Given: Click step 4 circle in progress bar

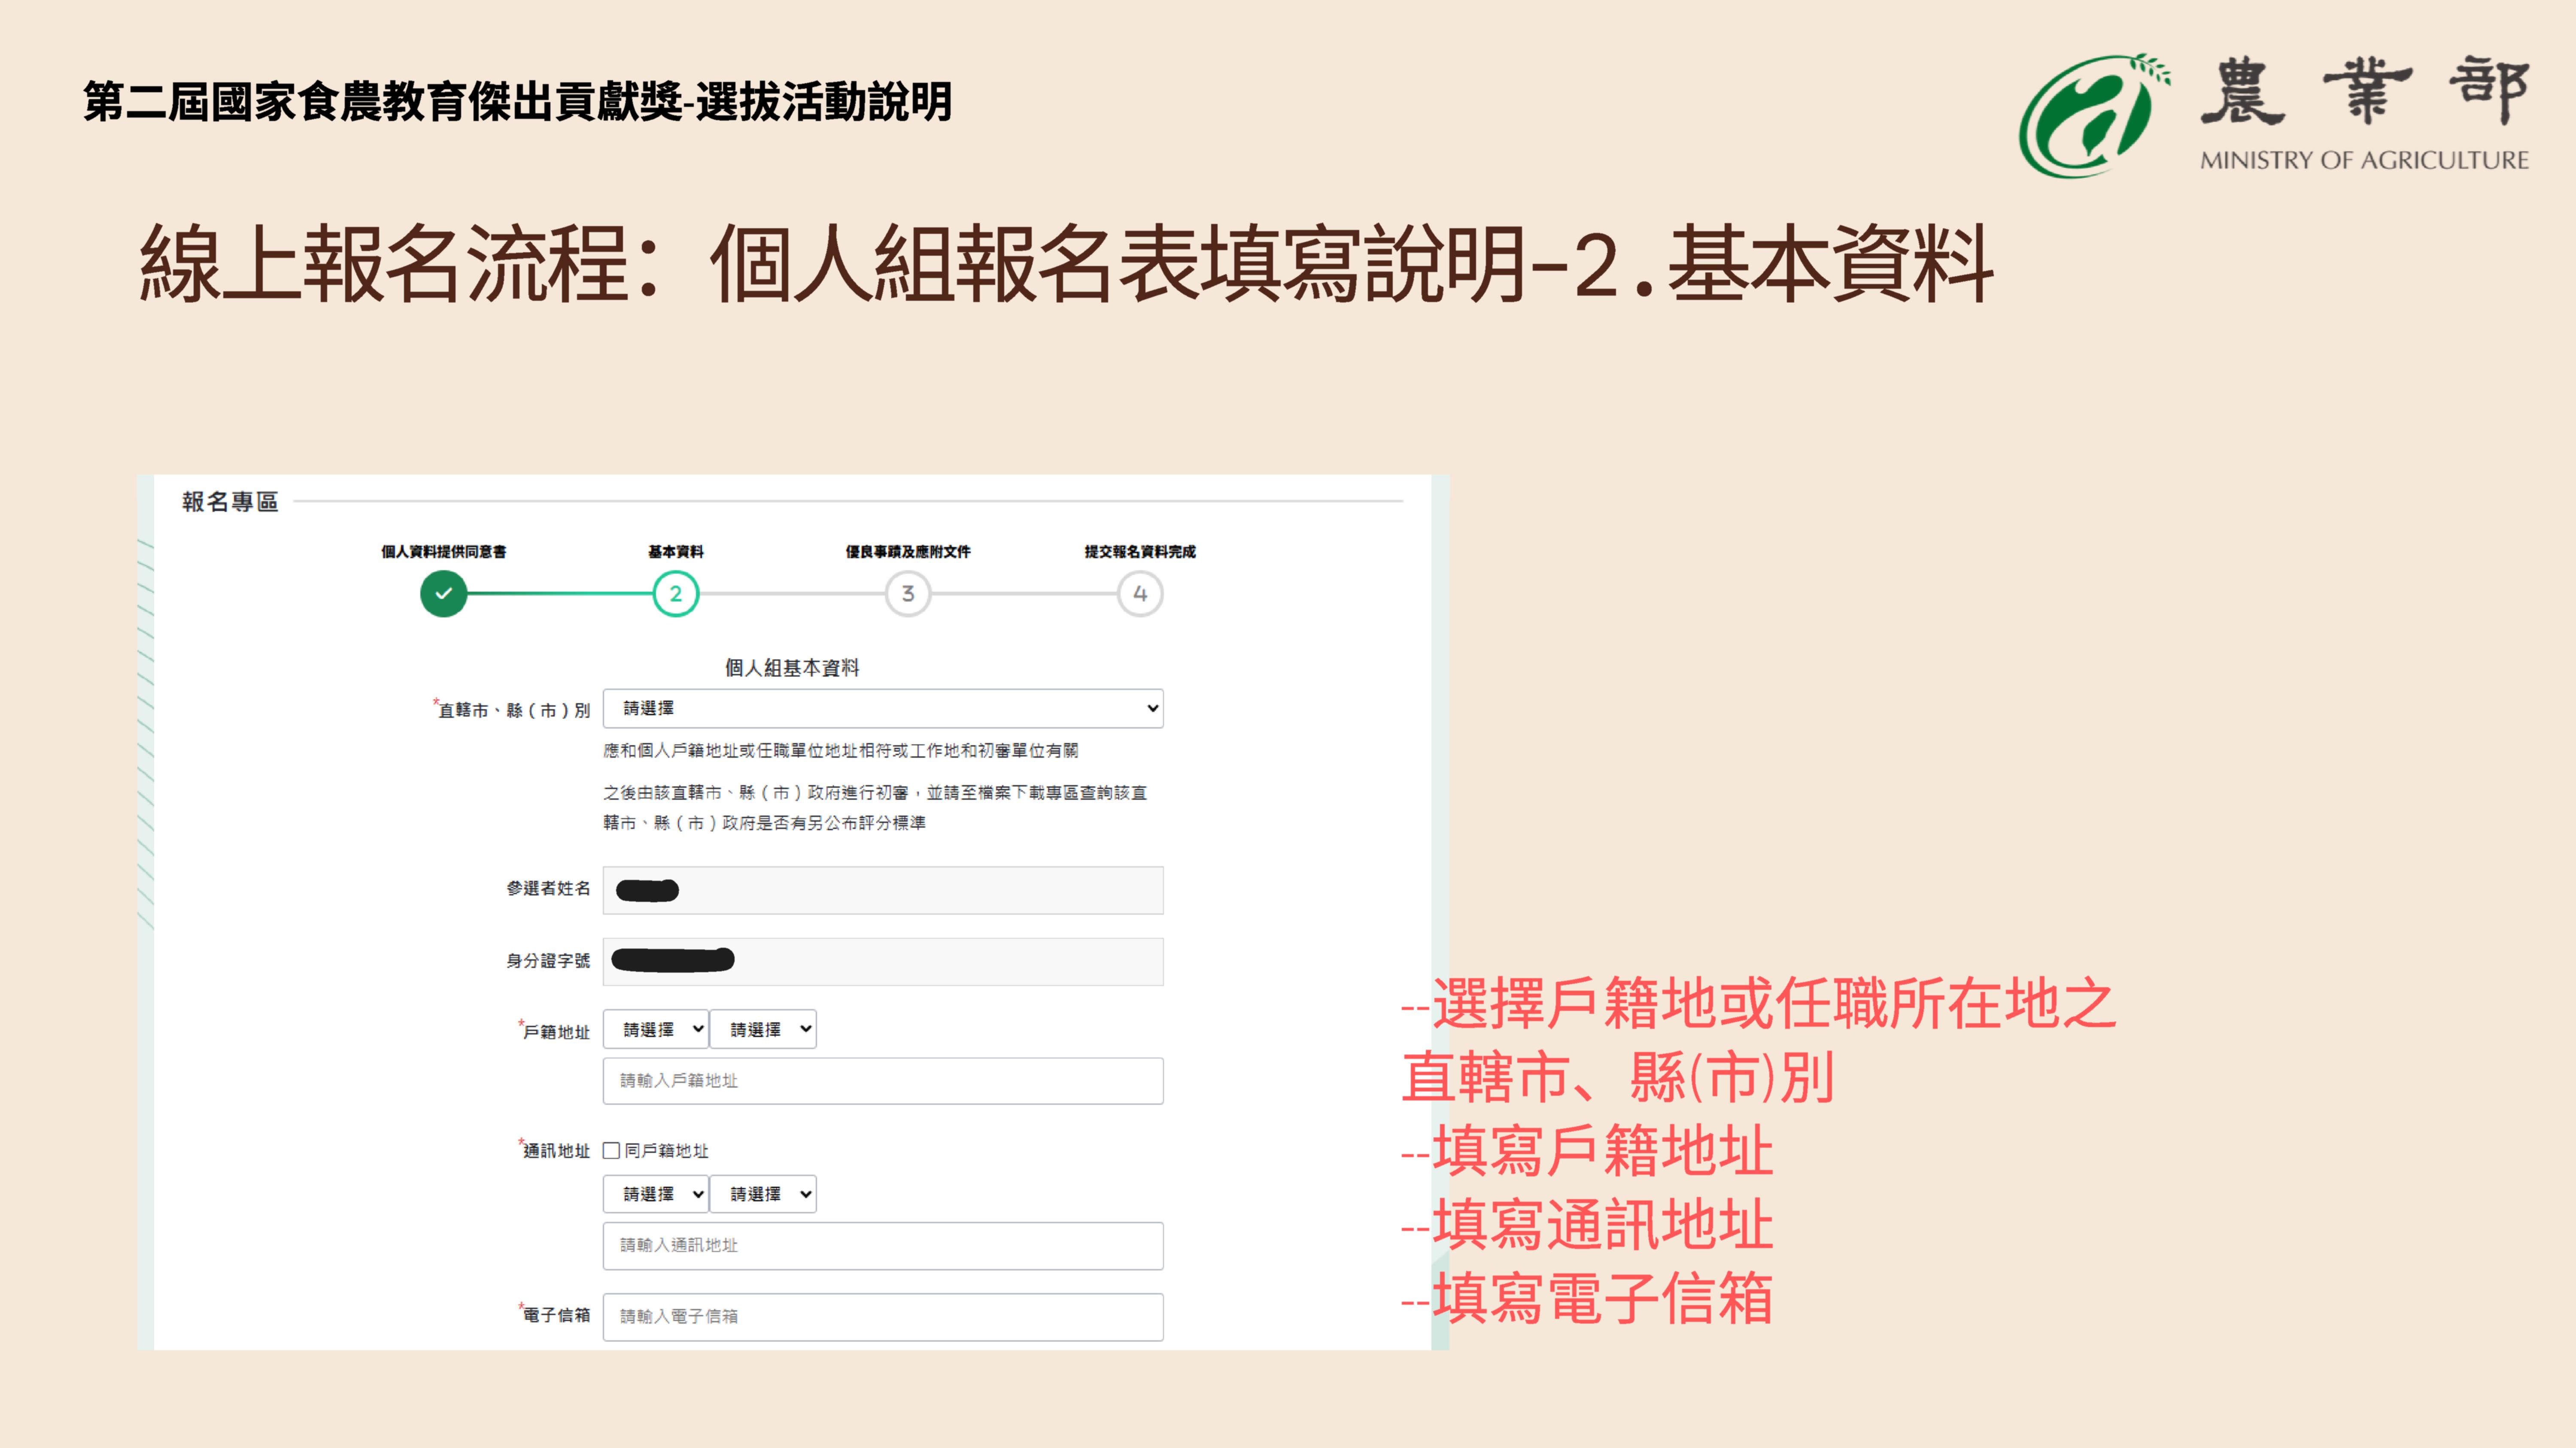Looking at the screenshot, I should coord(1139,594).
